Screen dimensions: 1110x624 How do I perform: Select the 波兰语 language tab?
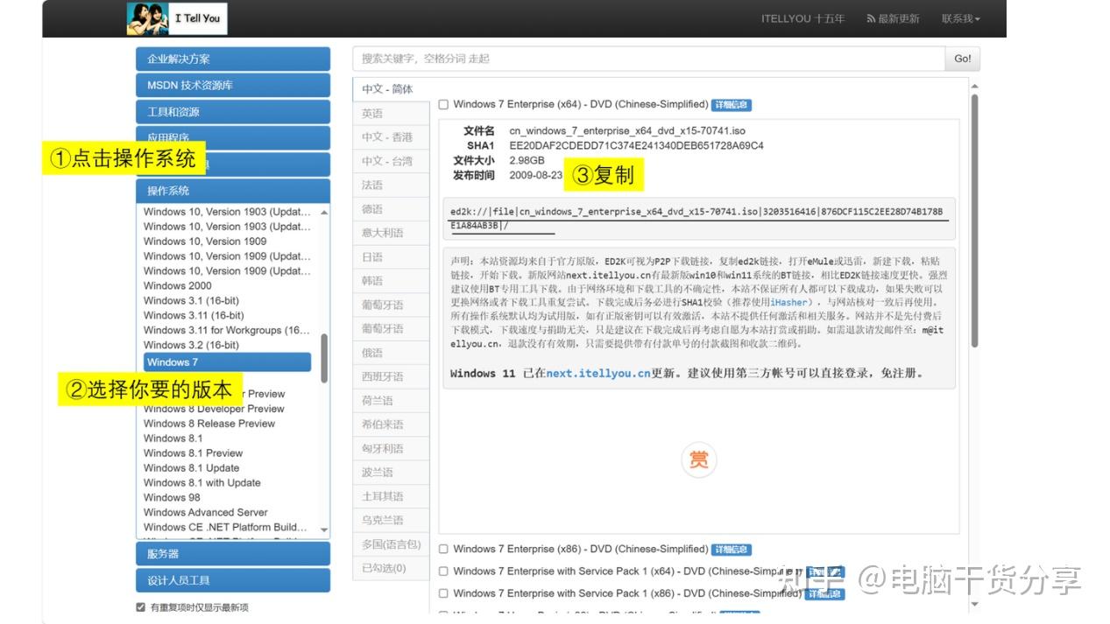click(x=391, y=473)
